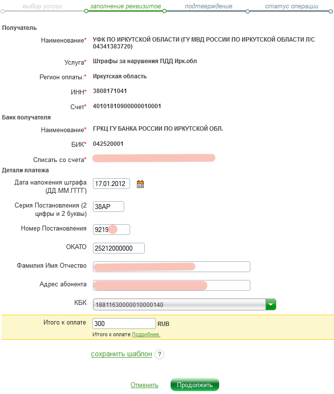Select the заполнение реквизитов step
334x394 pixels.
tap(125, 7)
